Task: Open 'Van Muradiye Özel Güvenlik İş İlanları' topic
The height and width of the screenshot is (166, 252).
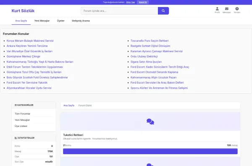Action: click(29, 51)
